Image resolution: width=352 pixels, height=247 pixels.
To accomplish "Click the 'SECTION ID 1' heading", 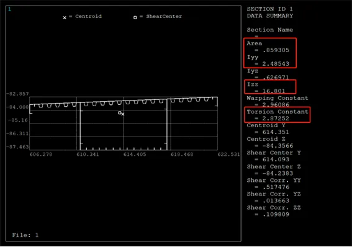I will (x=269, y=9).
